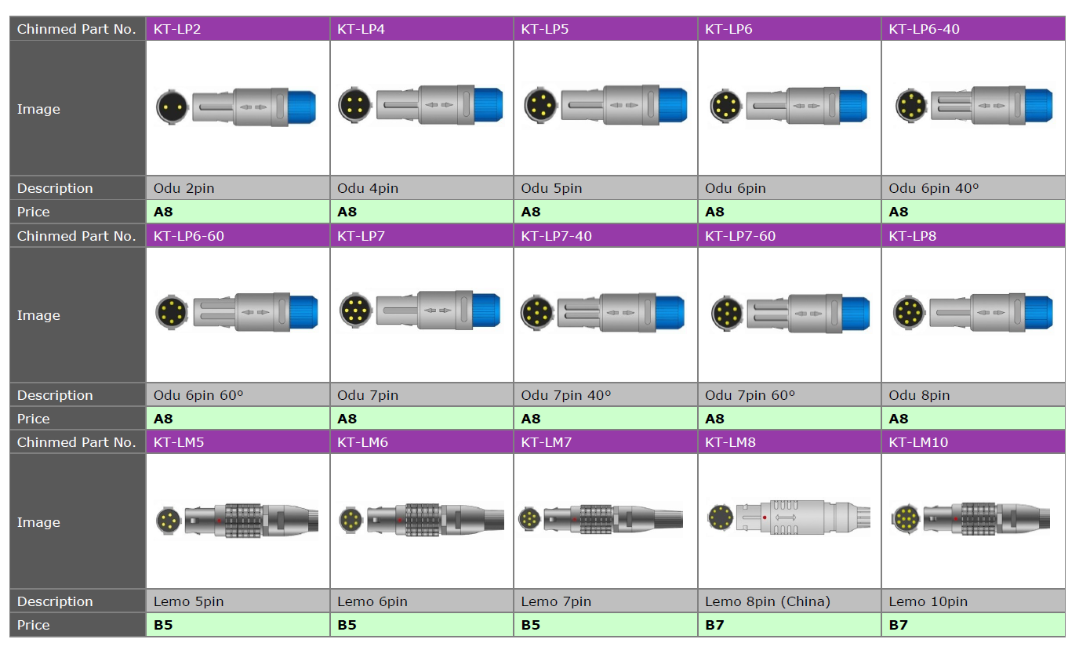This screenshot has width=1079, height=650.
Task: Click the Odu 7pin 60° description
Action: (x=750, y=395)
